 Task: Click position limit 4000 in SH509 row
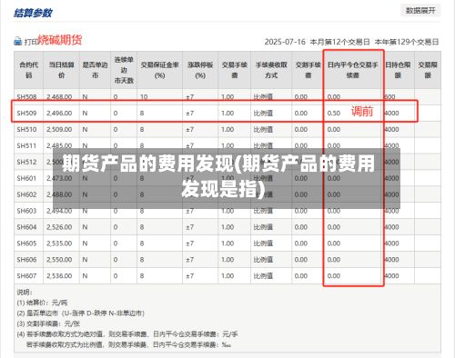391,114
